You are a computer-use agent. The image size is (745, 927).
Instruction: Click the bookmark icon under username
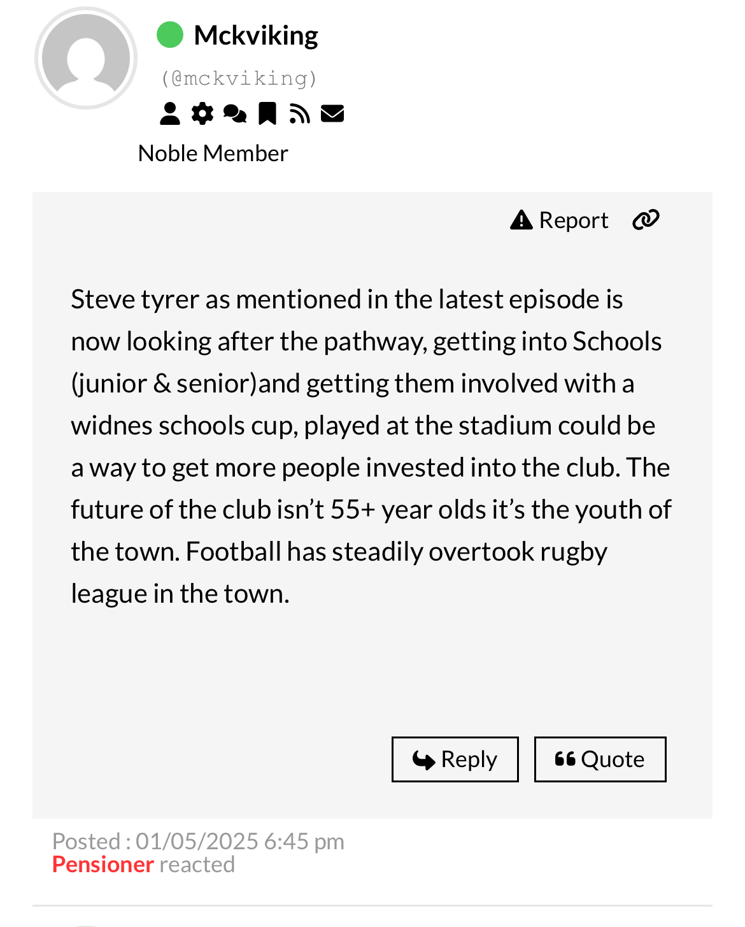pyautogui.click(x=267, y=114)
